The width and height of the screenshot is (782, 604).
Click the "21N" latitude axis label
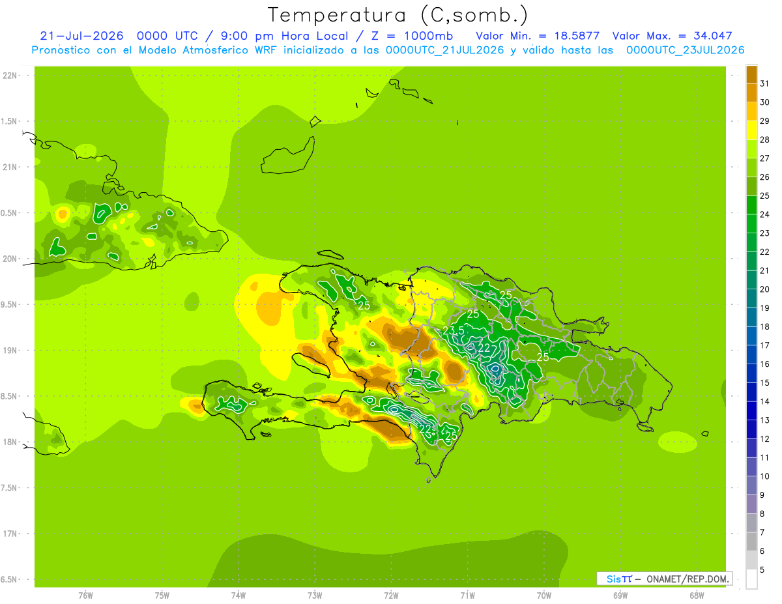point(10,167)
